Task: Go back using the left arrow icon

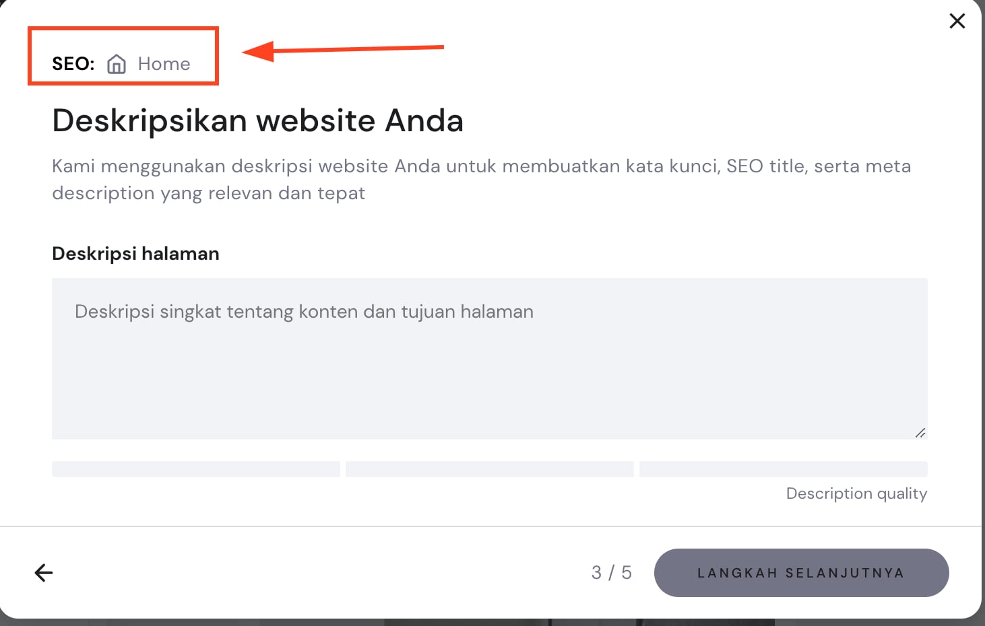Action: [44, 573]
